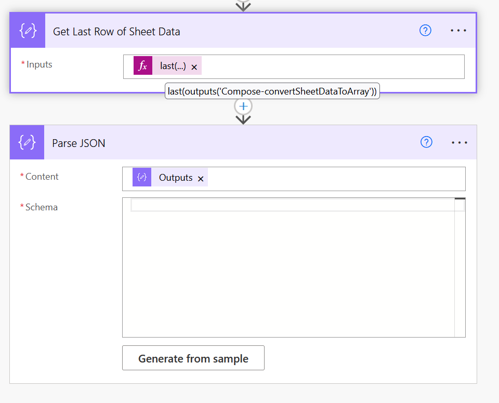
Task: Remove the last(...) expression token
Action: [194, 67]
